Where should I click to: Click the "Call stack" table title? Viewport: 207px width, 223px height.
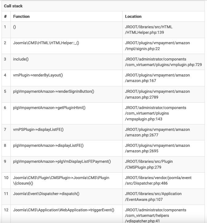click(13, 6)
